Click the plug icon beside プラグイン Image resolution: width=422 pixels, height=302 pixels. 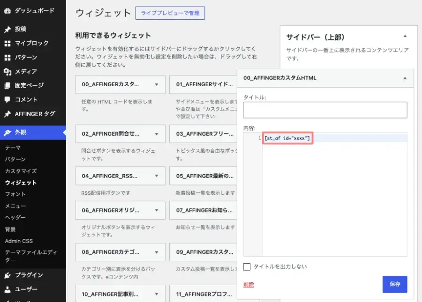pos(7,275)
